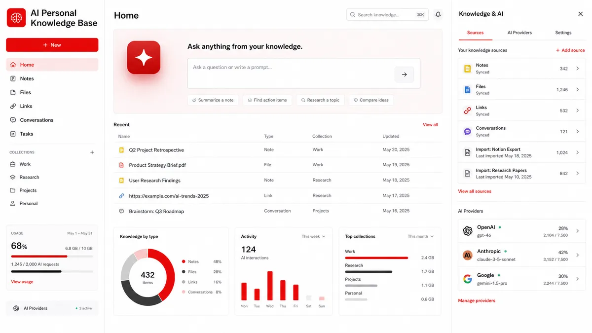Click the Notes source yellow icon

467,69
